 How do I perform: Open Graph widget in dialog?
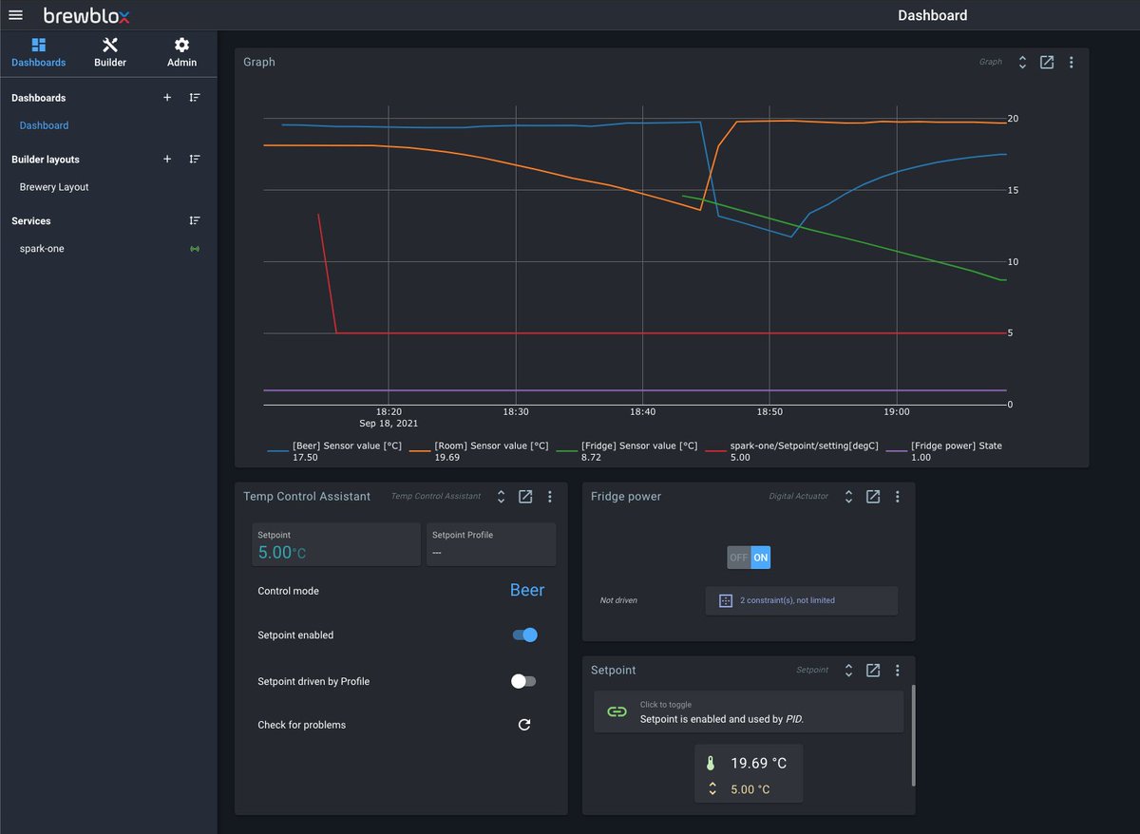coord(1047,62)
